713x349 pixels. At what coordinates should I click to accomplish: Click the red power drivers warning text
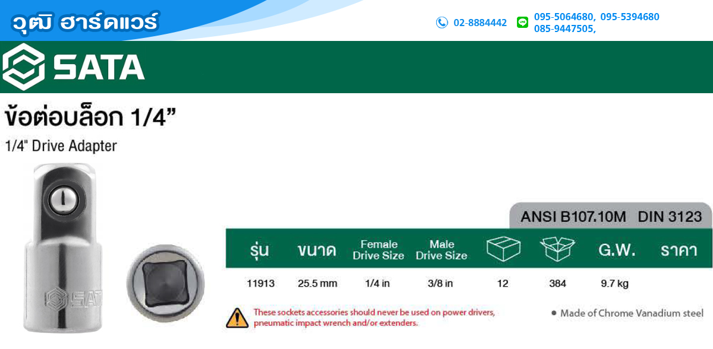(374, 318)
